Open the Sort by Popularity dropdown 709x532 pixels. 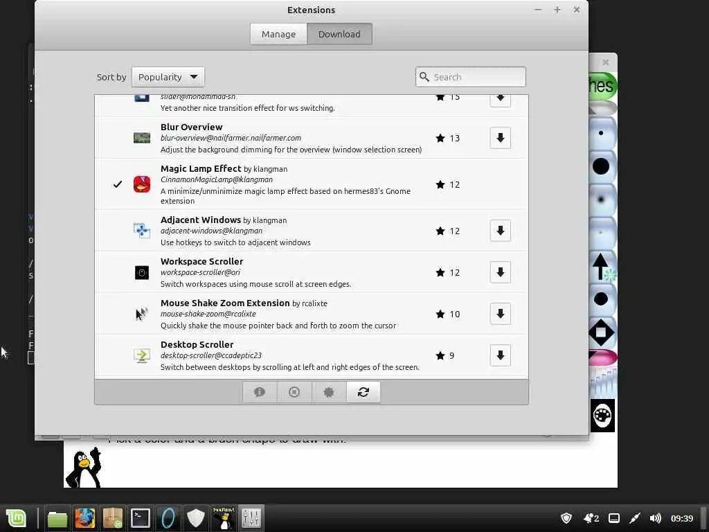[168, 77]
